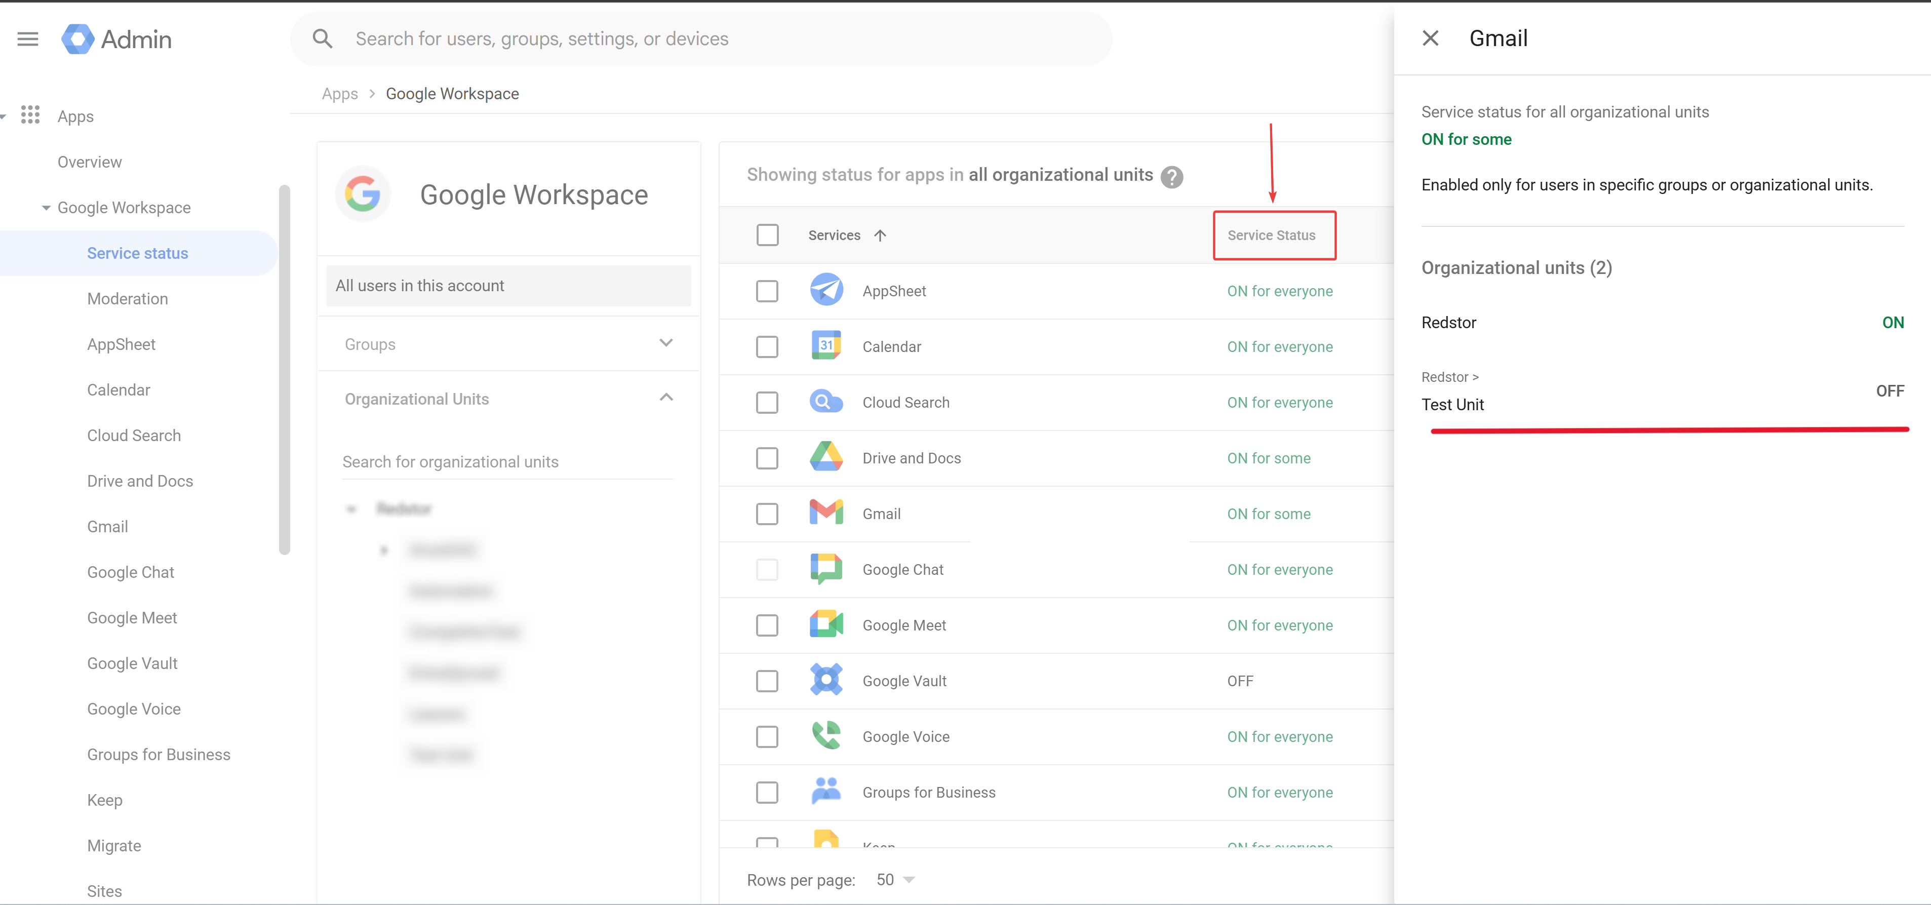
Task: Open Google Meet in the sidebar
Action: click(132, 618)
